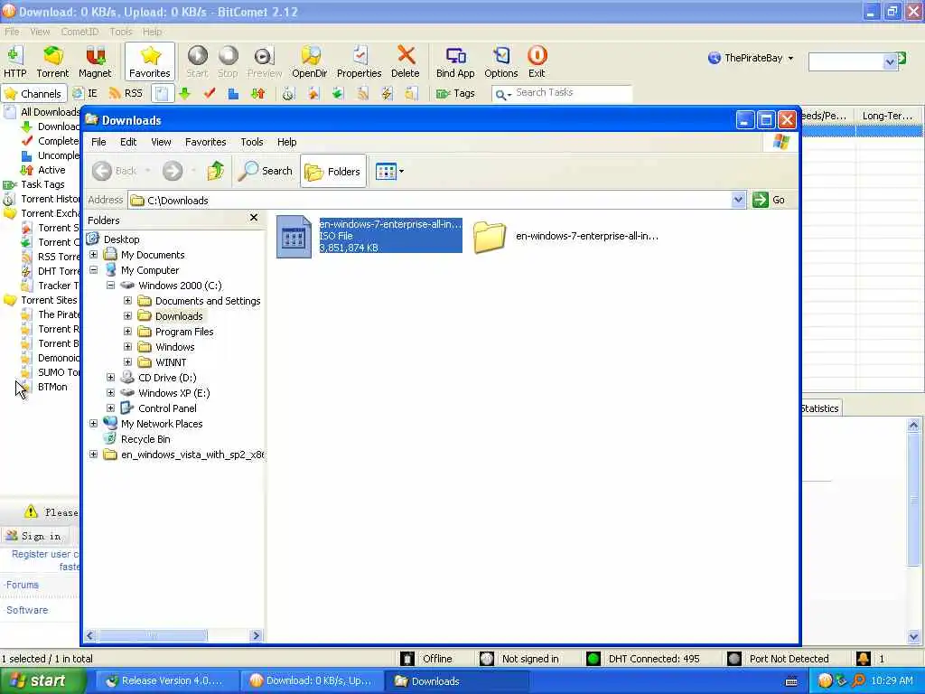Click Port Not Detected status icon
This screenshot has height=694, width=925.
[x=733, y=659]
